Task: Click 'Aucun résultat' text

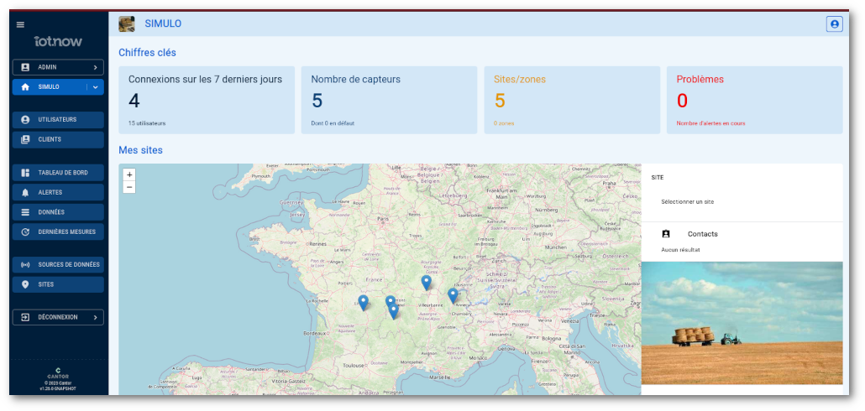Action: [680, 250]
